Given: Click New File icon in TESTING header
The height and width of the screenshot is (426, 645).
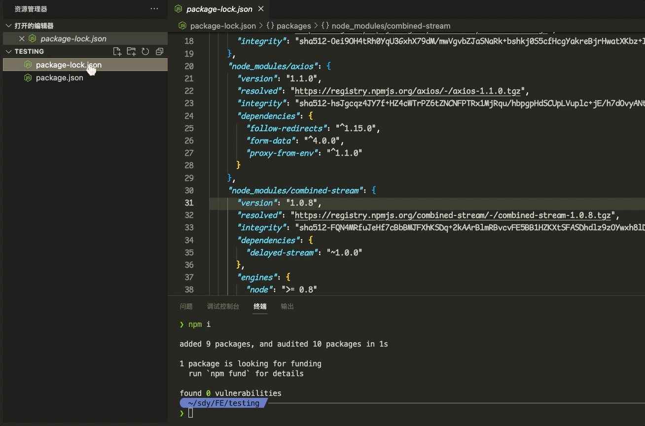Looking at the screenshot, I should pos(117,51).
